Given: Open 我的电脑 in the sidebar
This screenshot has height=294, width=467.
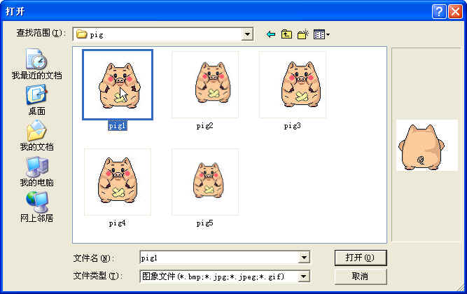Looking at the screenshot, I should pos(36,171).
